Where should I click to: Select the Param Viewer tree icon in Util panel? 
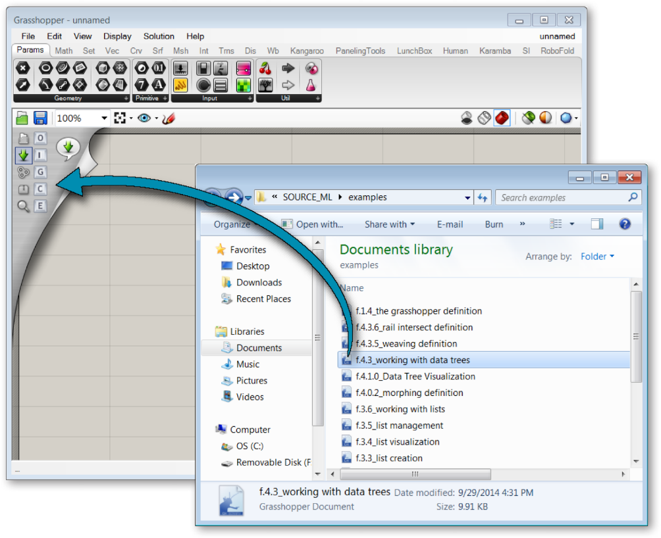(265, 85)
